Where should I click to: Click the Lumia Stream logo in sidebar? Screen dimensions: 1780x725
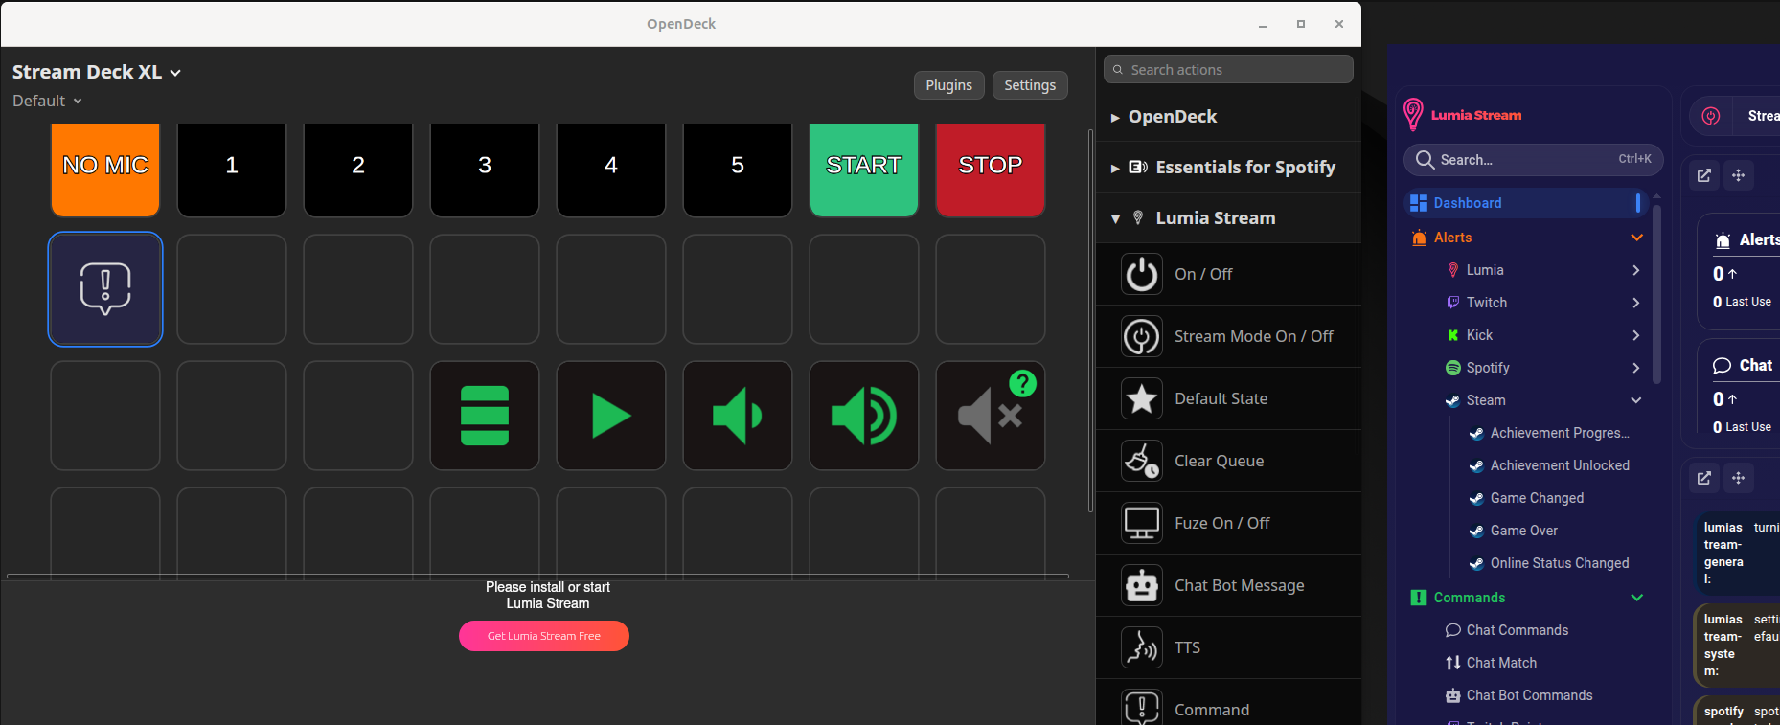1462,115
